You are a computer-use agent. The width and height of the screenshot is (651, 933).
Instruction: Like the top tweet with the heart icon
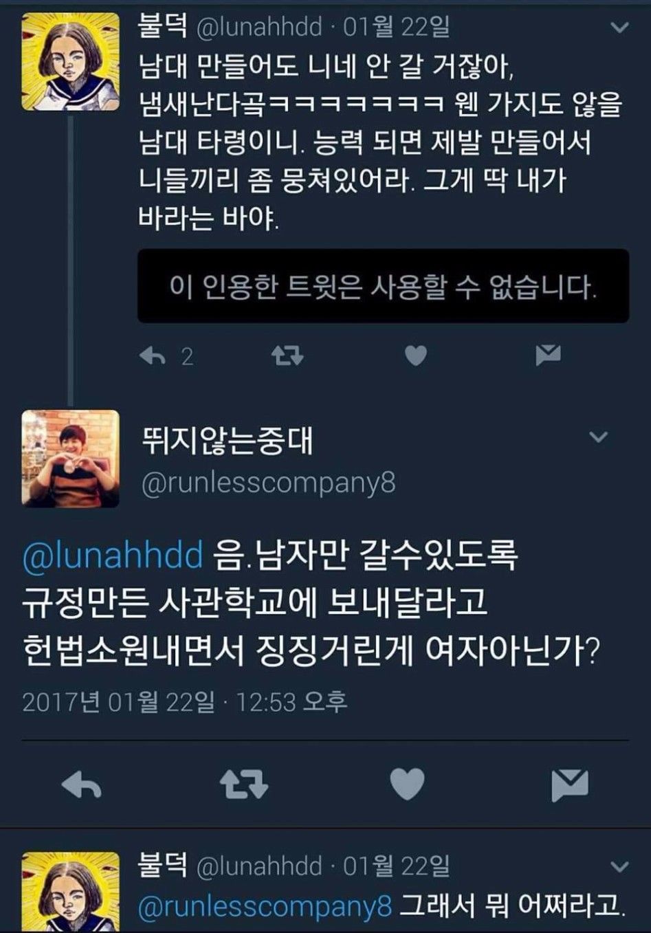(x=415, y=355)
